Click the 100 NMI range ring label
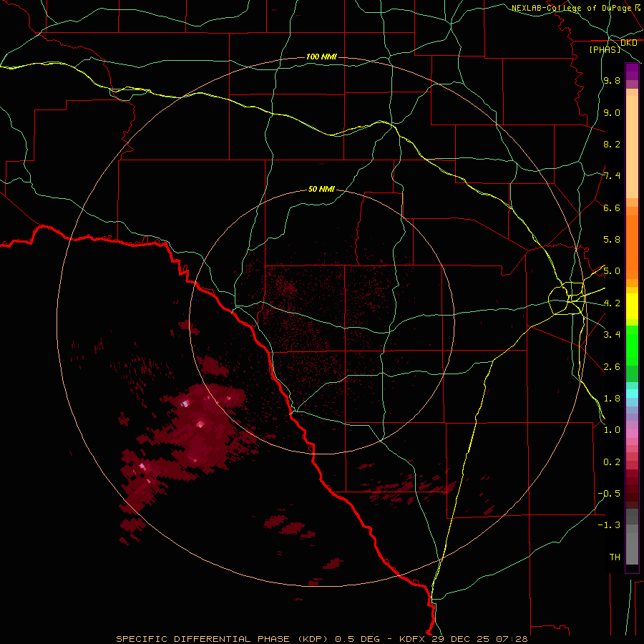This screenshot has width=644, height=644. (x=321, y=57)
